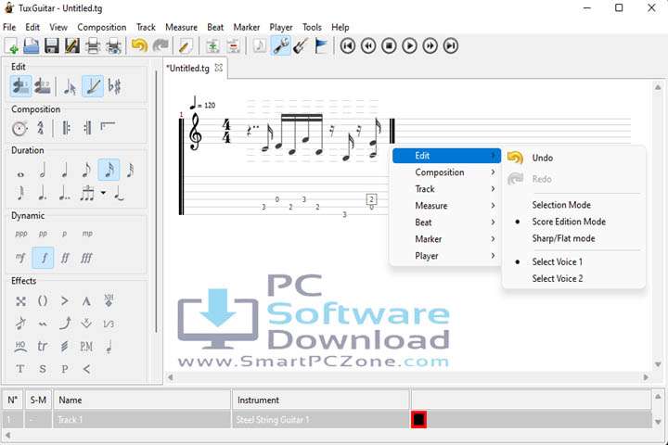Select the eighth note duration
This screenshot has width=668, height=445.
coord(86,170)
